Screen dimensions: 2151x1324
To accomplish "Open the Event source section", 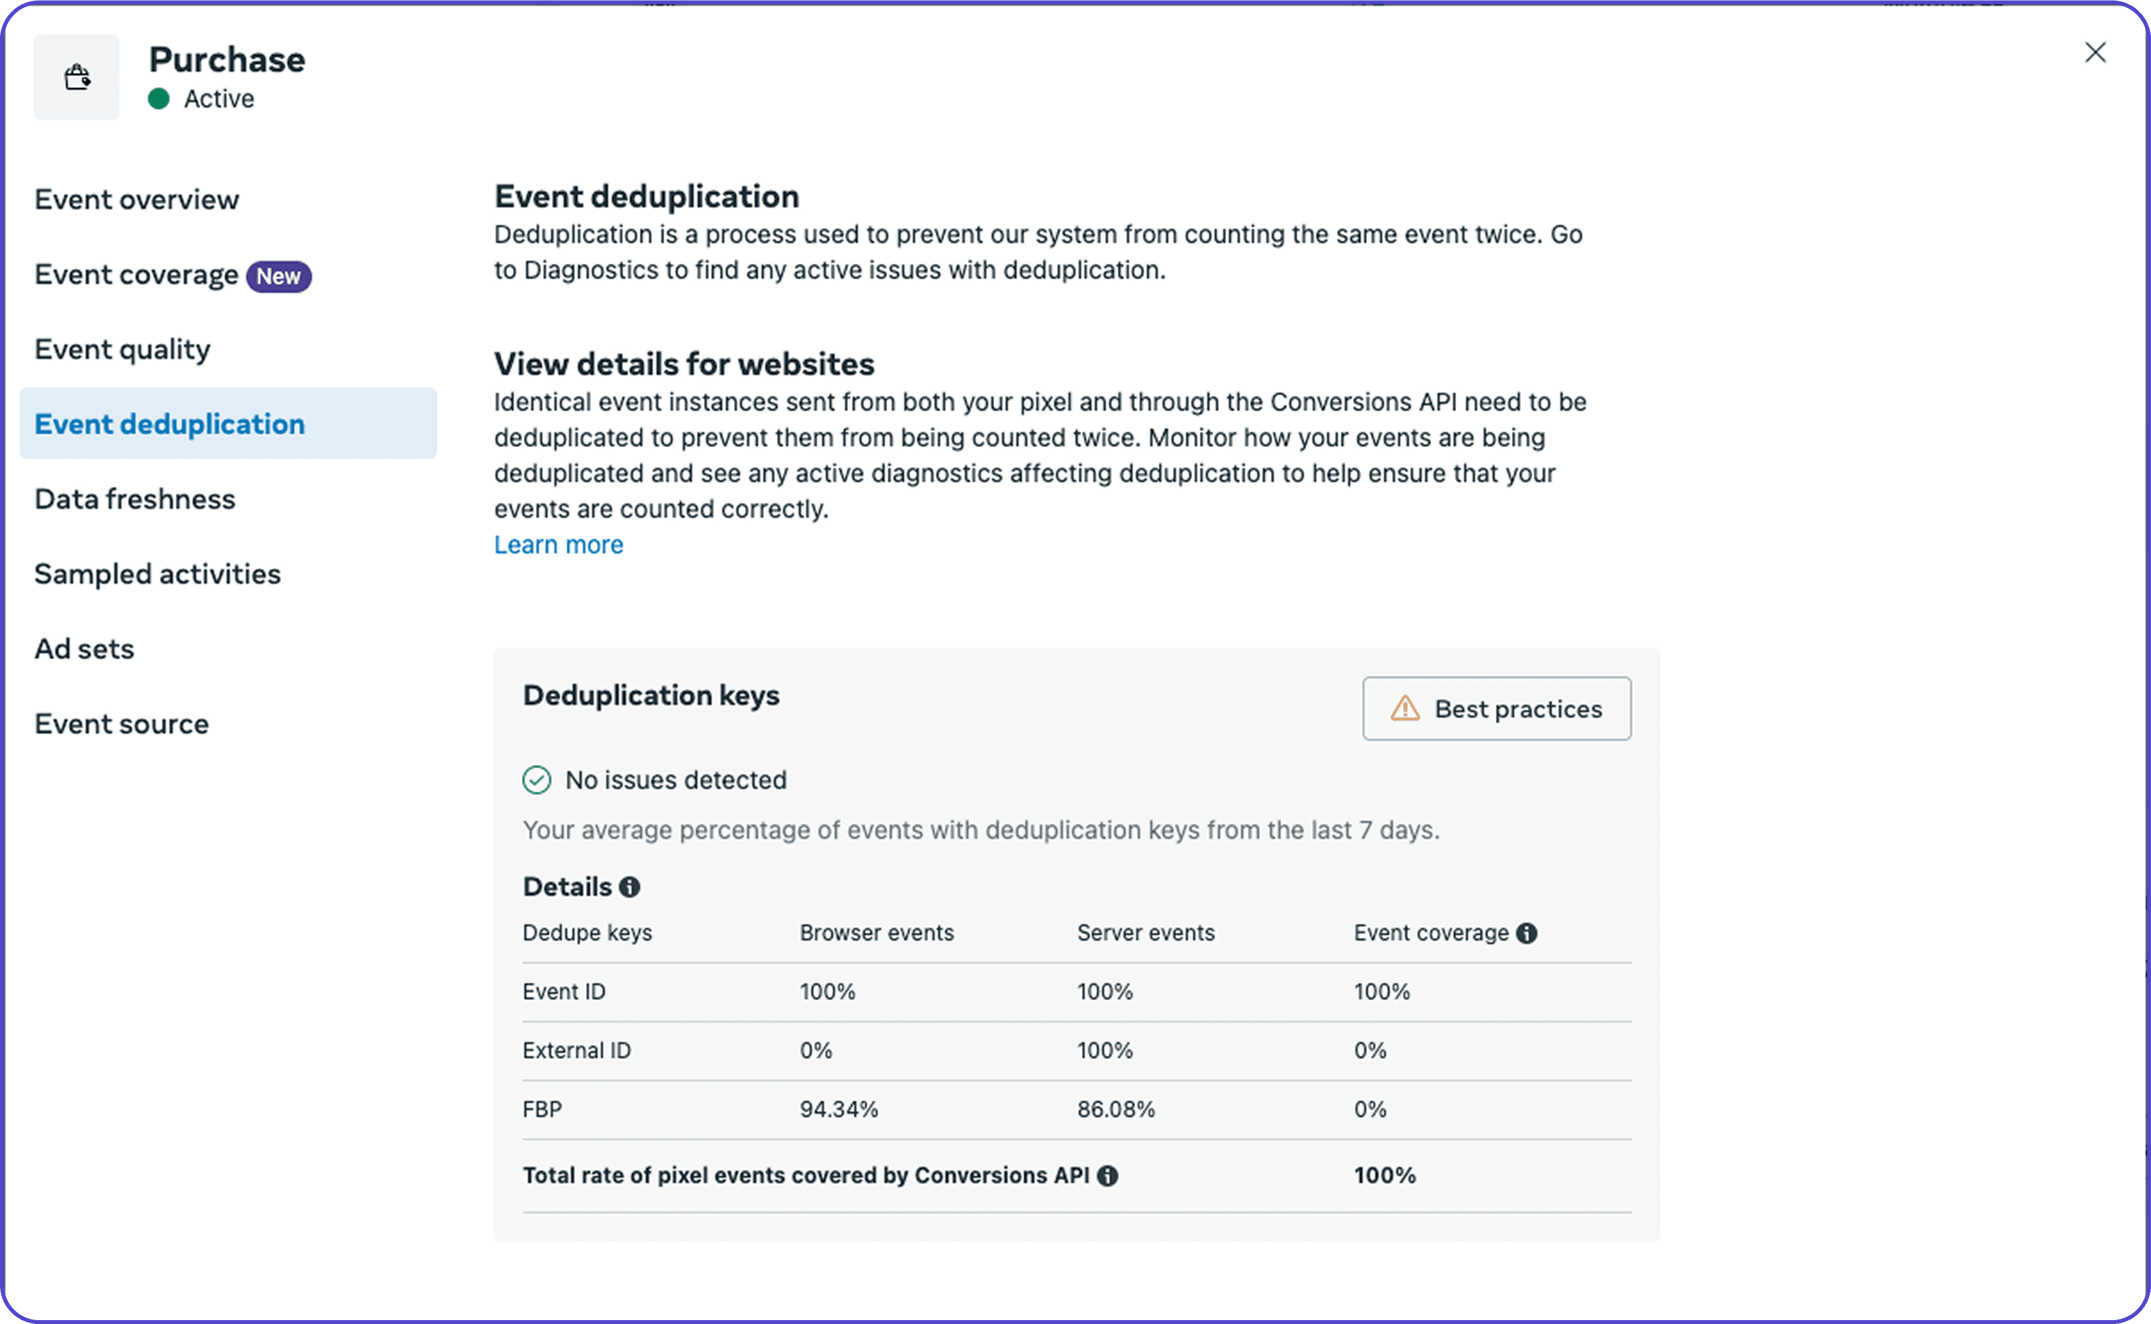I will coord(122,724).
